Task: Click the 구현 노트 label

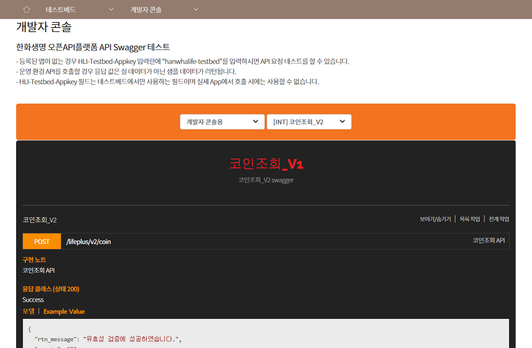Action: coord(34,260)
